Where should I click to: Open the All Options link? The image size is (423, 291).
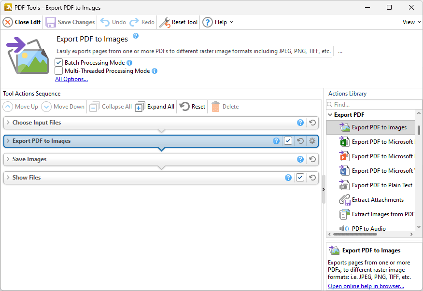[71, 79]
